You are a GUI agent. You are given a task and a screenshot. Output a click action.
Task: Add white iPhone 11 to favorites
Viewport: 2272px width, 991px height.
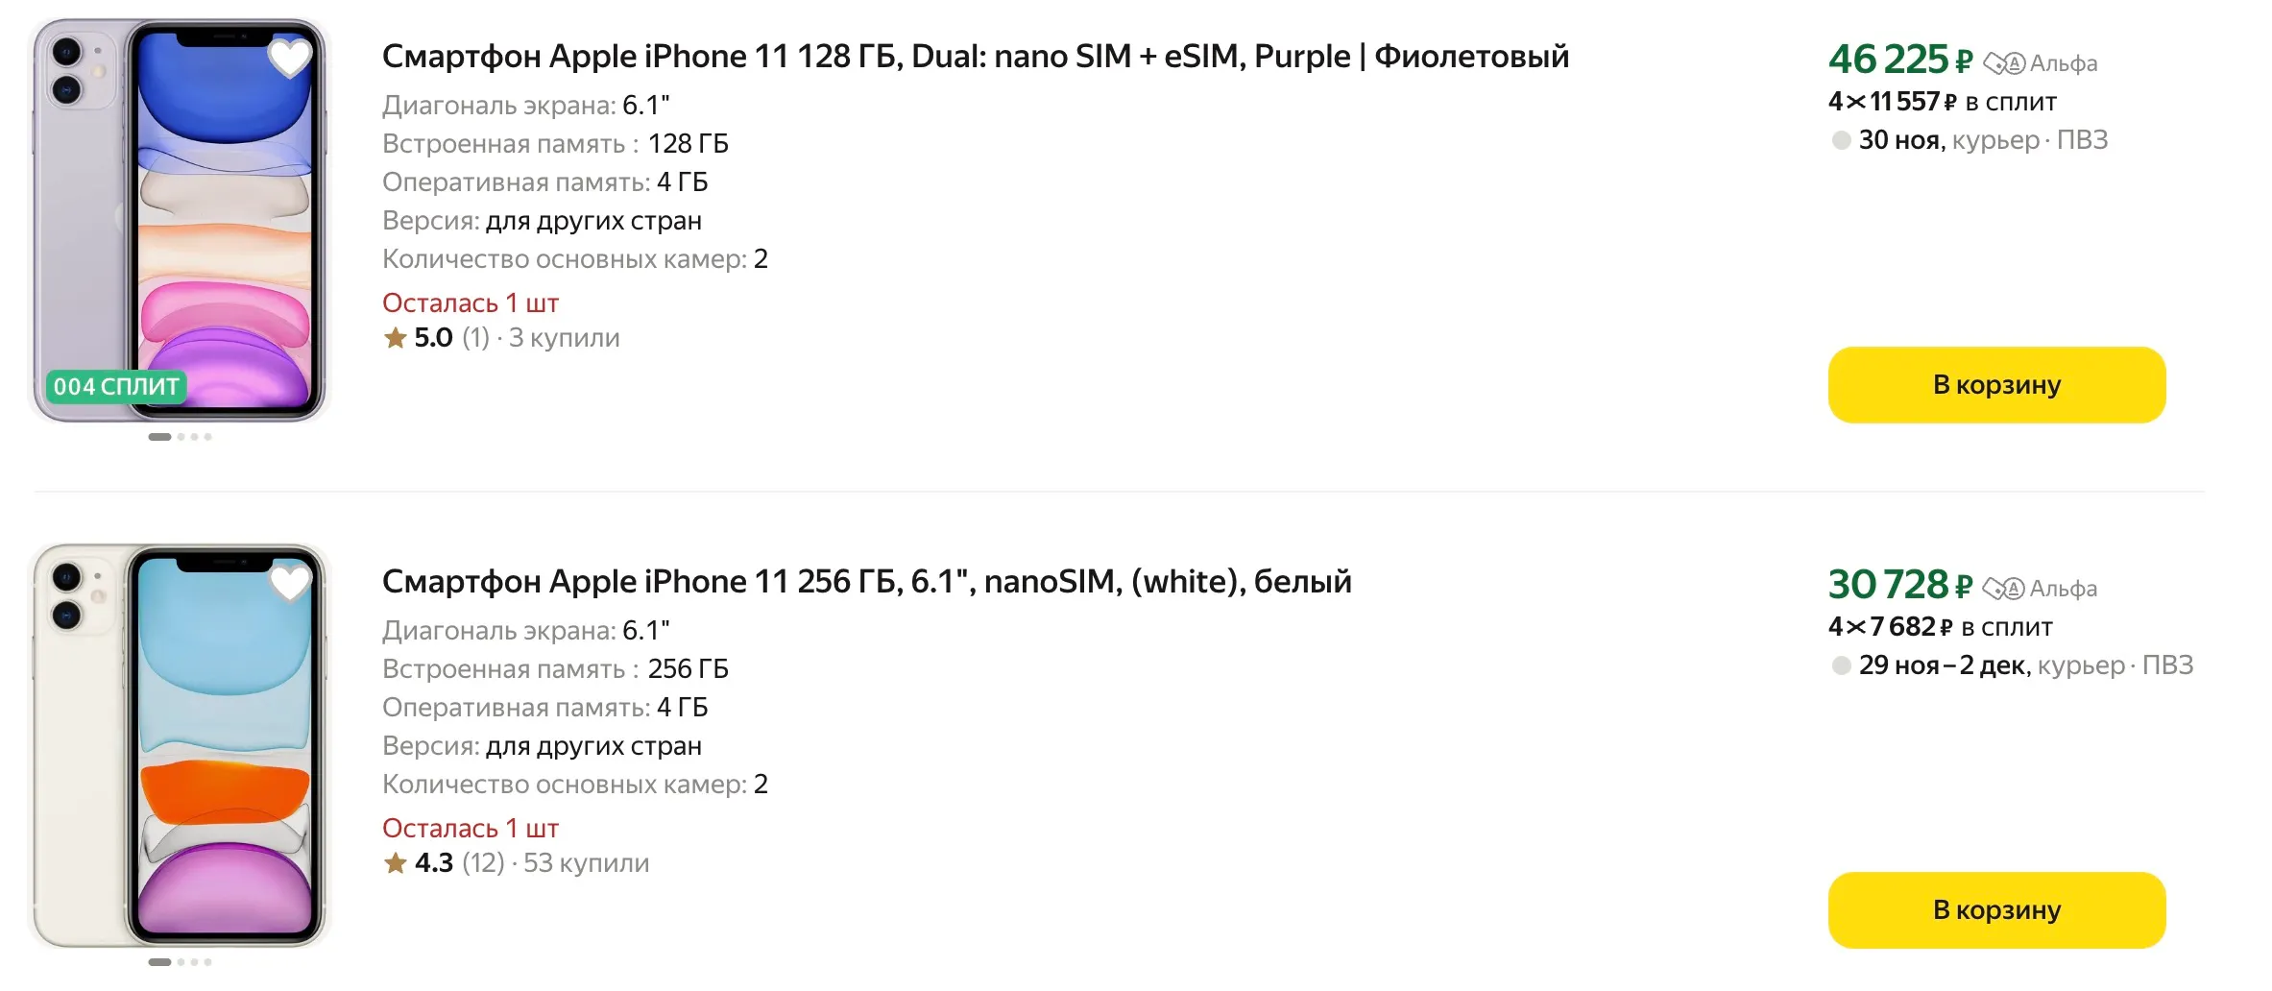coord(289,583)
